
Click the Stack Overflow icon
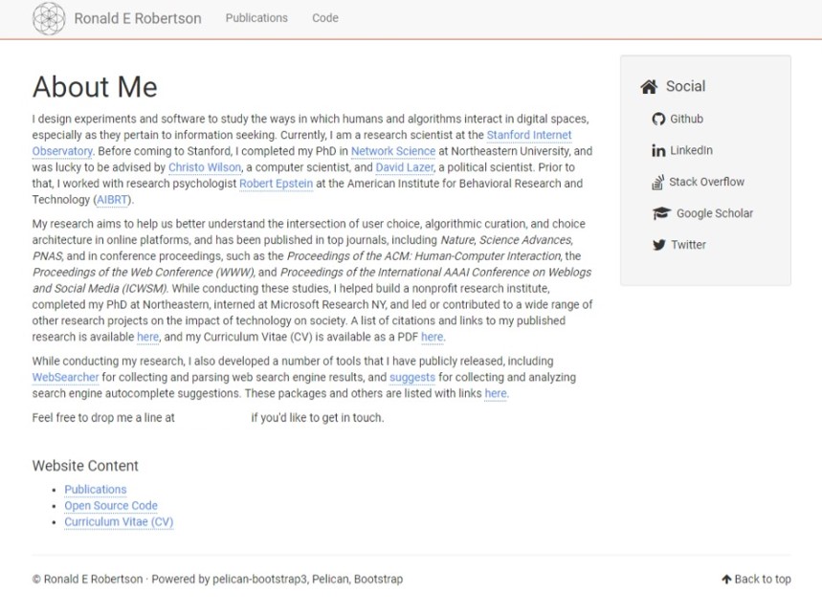tap(657, 183)
